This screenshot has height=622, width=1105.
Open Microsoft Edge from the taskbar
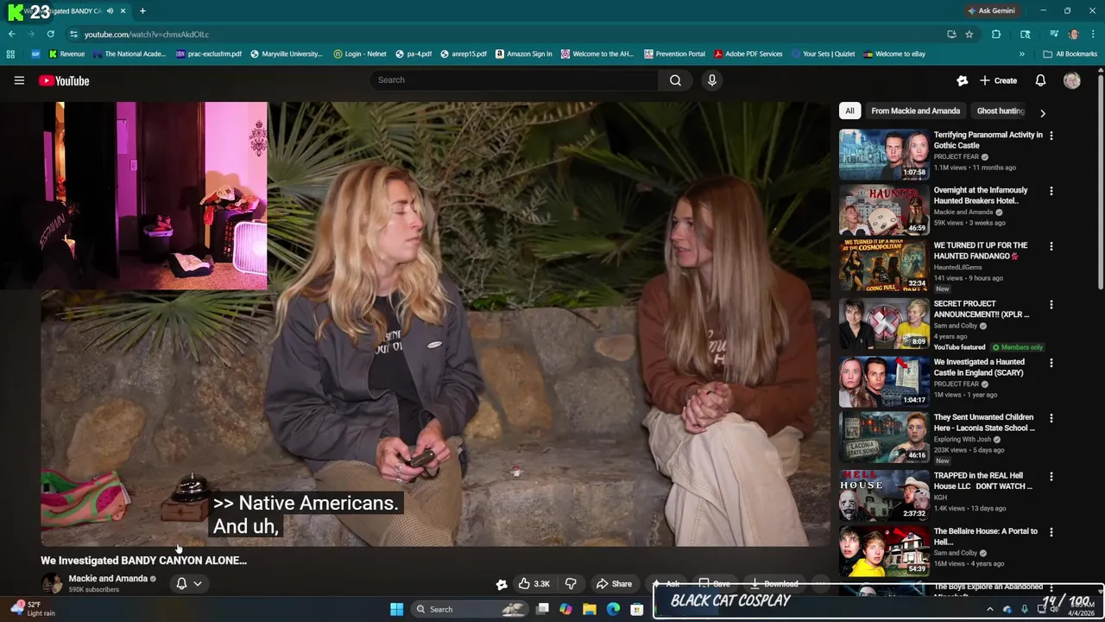613,609
